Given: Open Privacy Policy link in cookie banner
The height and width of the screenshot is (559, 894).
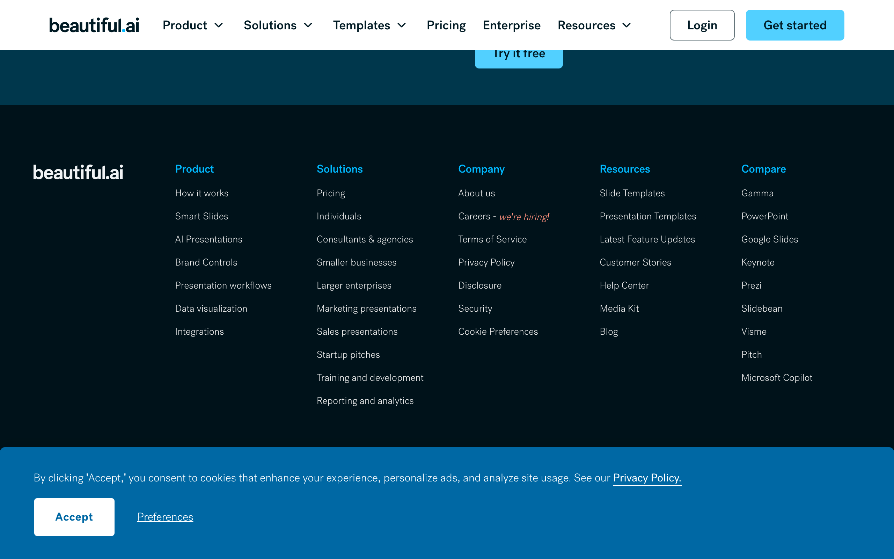Looking at the screenshot, I should (x=646, y=478).
